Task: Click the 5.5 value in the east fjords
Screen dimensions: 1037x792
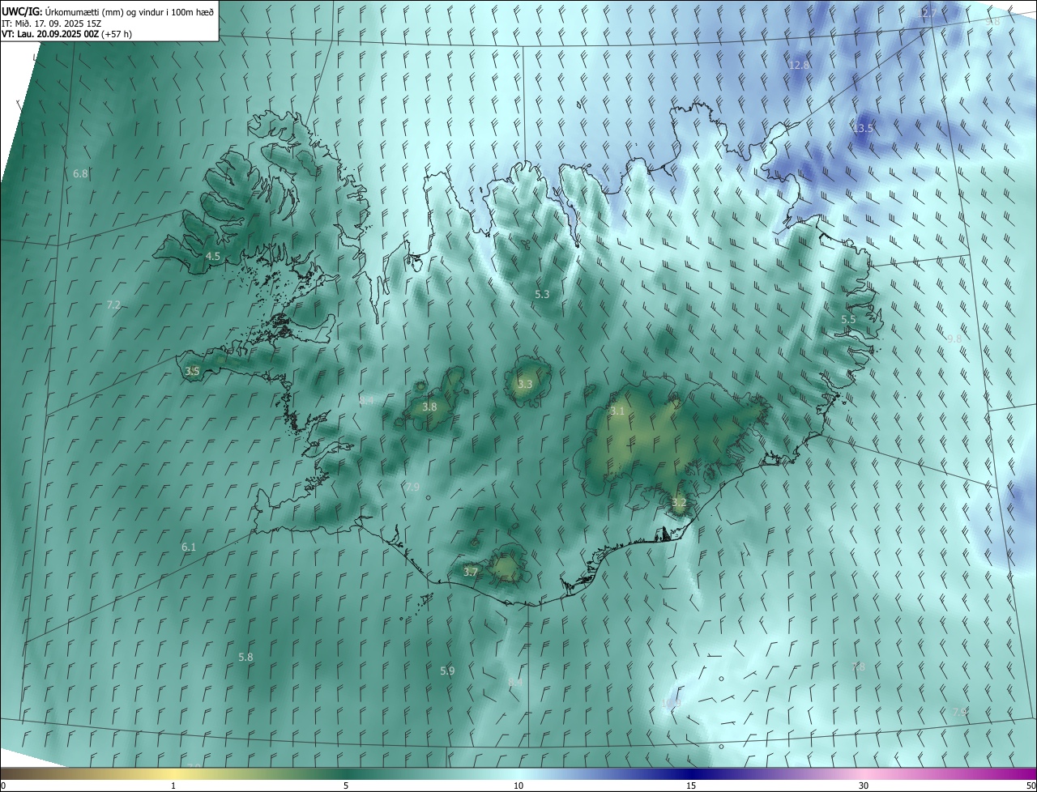Action: click(x=848, y=320)
